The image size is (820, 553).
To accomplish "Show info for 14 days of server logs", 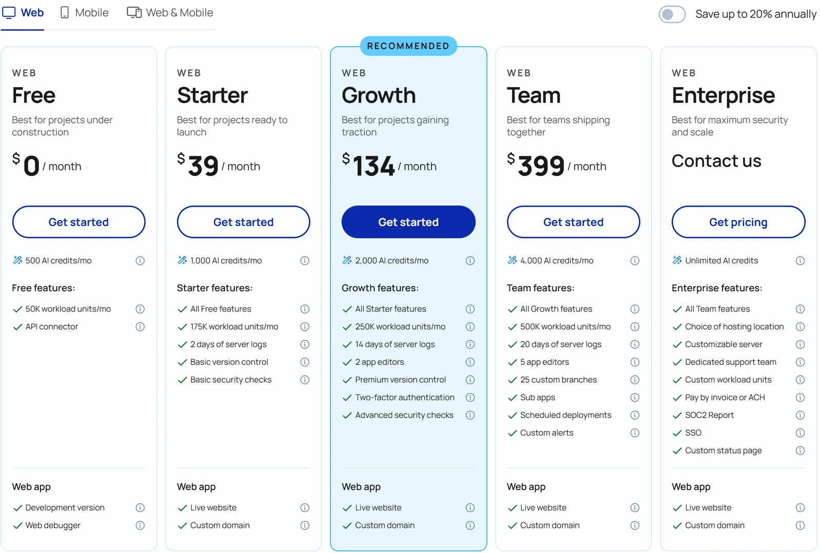I will click(x=470, y=344).
